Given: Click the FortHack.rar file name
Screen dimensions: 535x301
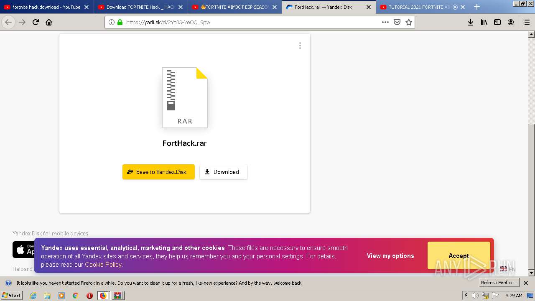Looking at the screenshot, I should point(185,143).
